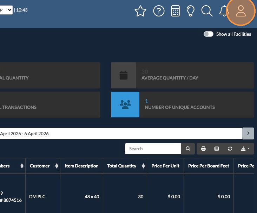Sort the numbers column arrows
This screenshot has width=257, height=213.
(22, 166)
